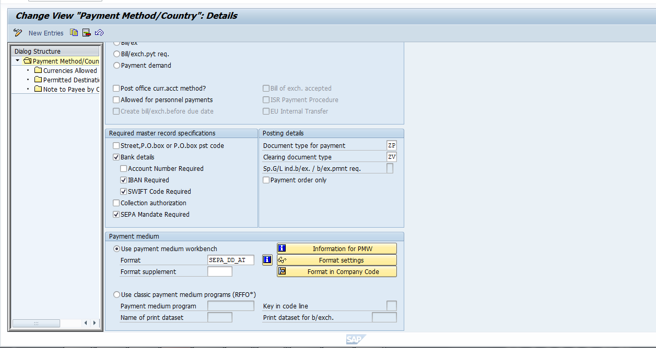Tick Collection authorization checkbox
The image size is (656, 348).
pyautogui.click(x=116, y=203)
